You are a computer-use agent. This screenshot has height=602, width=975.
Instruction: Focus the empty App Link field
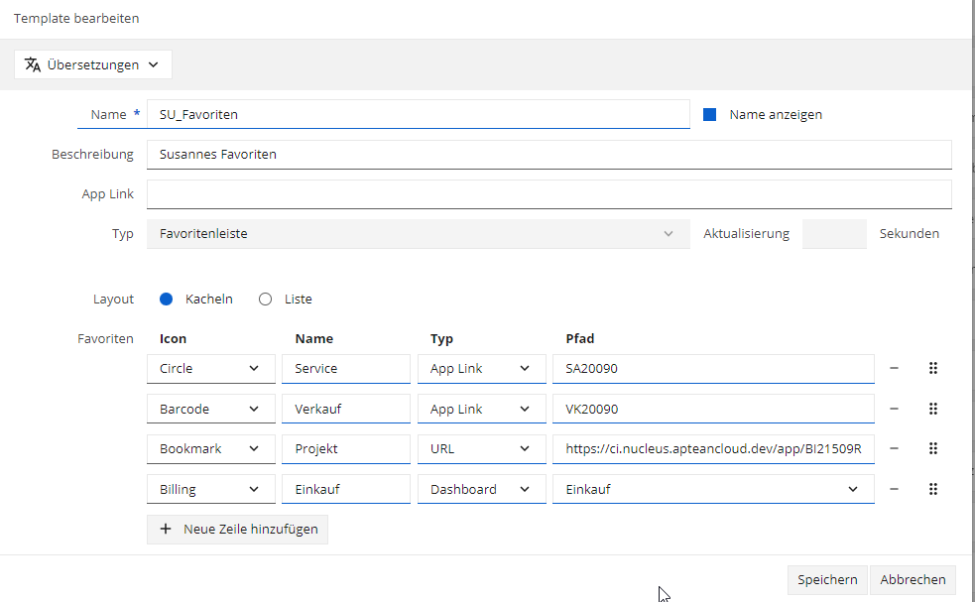click(549, 194)
